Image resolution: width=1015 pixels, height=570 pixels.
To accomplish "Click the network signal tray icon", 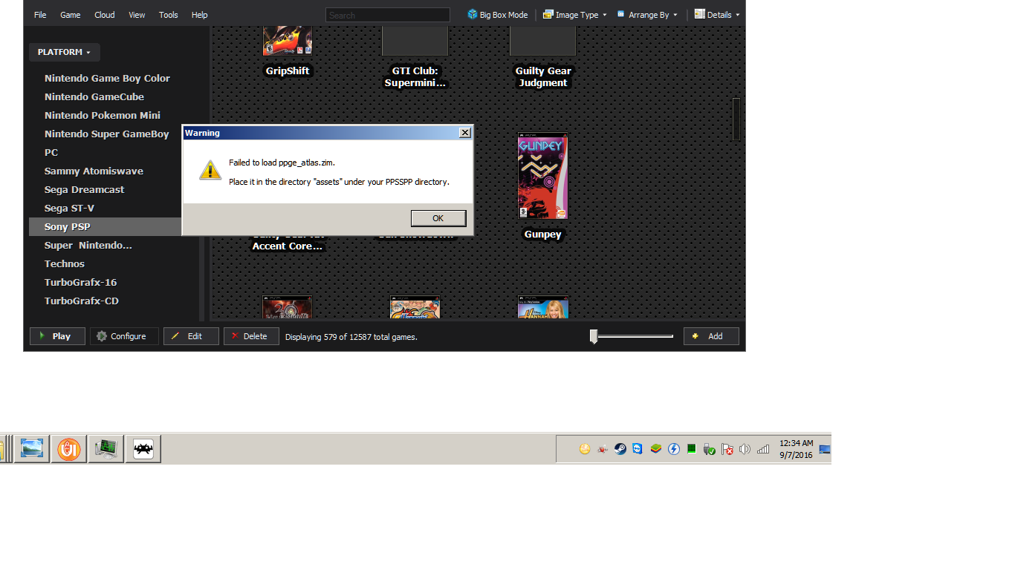I will point(763,449).
